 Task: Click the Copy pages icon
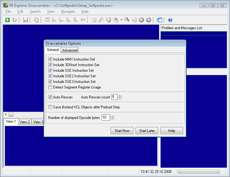[36, 20]
